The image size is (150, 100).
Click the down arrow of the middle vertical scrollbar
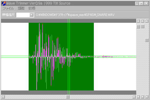pyautogui.click(x=142, y=97)
